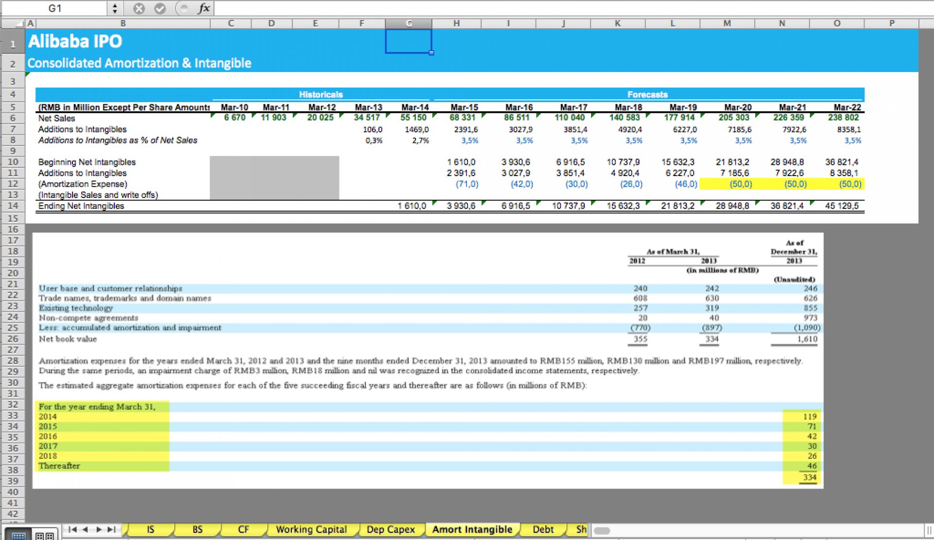
Task: Switch to Page Layout view icon
Action: pyautogui.click(x=45, y=535)
